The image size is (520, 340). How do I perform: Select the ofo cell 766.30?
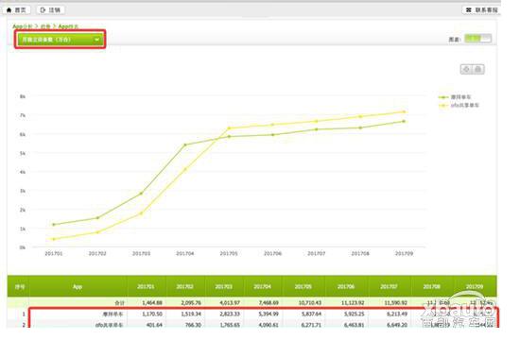click(193, 325)
